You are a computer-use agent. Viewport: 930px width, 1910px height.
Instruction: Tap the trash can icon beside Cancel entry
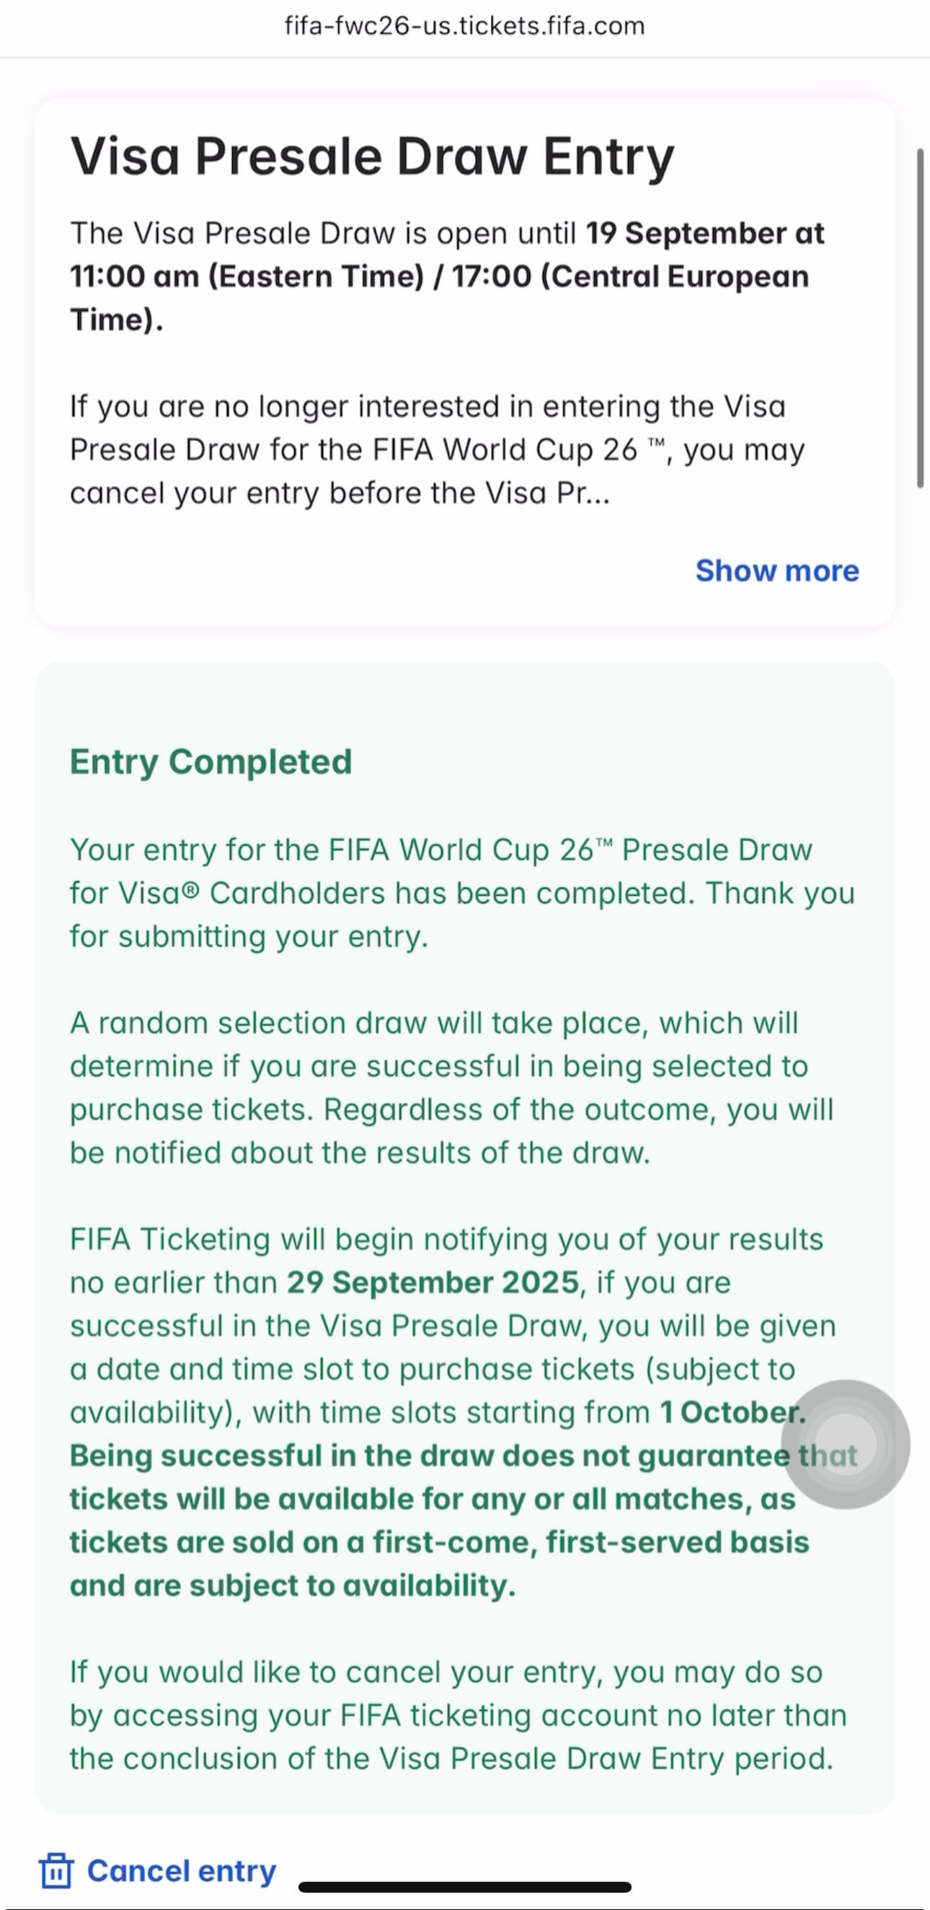pos(56,1870)
